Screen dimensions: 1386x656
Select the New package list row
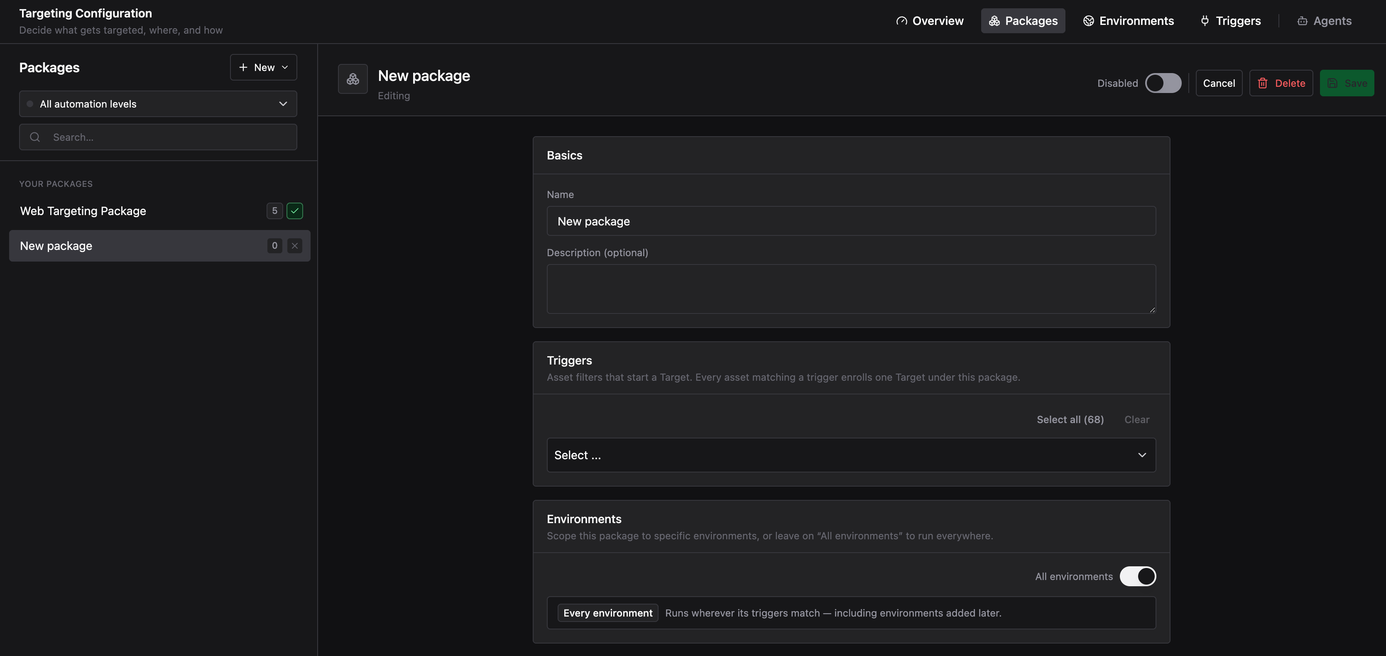(x=159, y=246)
